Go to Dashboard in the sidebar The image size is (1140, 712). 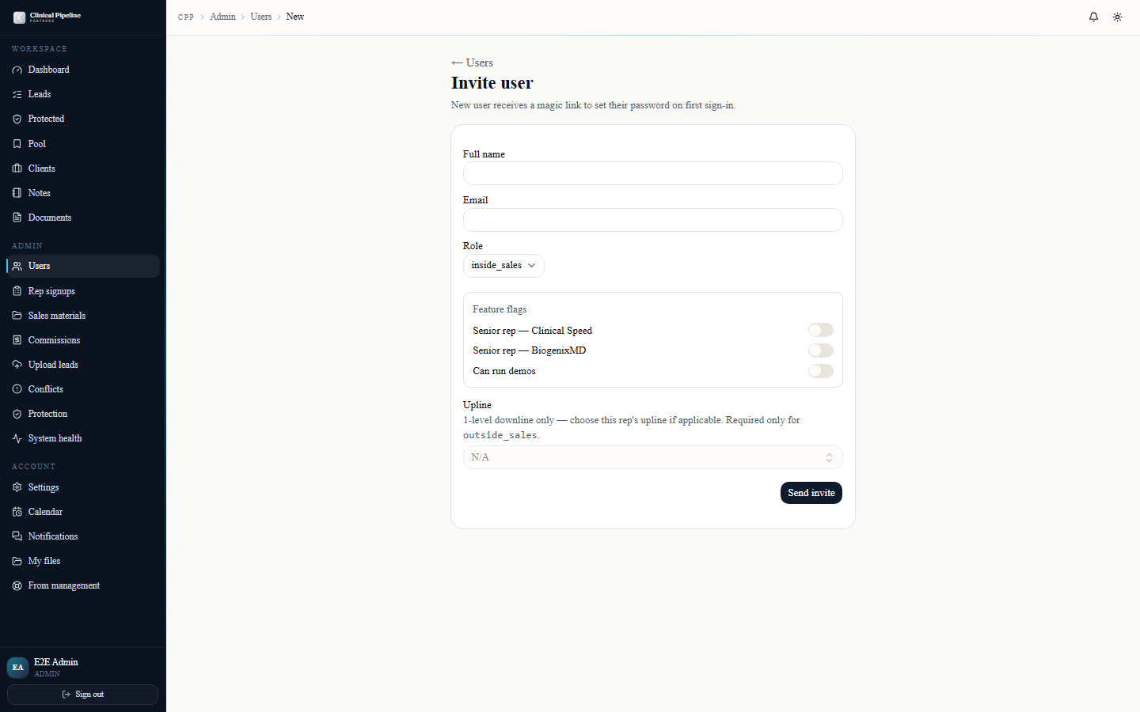[x=83, y=70]
